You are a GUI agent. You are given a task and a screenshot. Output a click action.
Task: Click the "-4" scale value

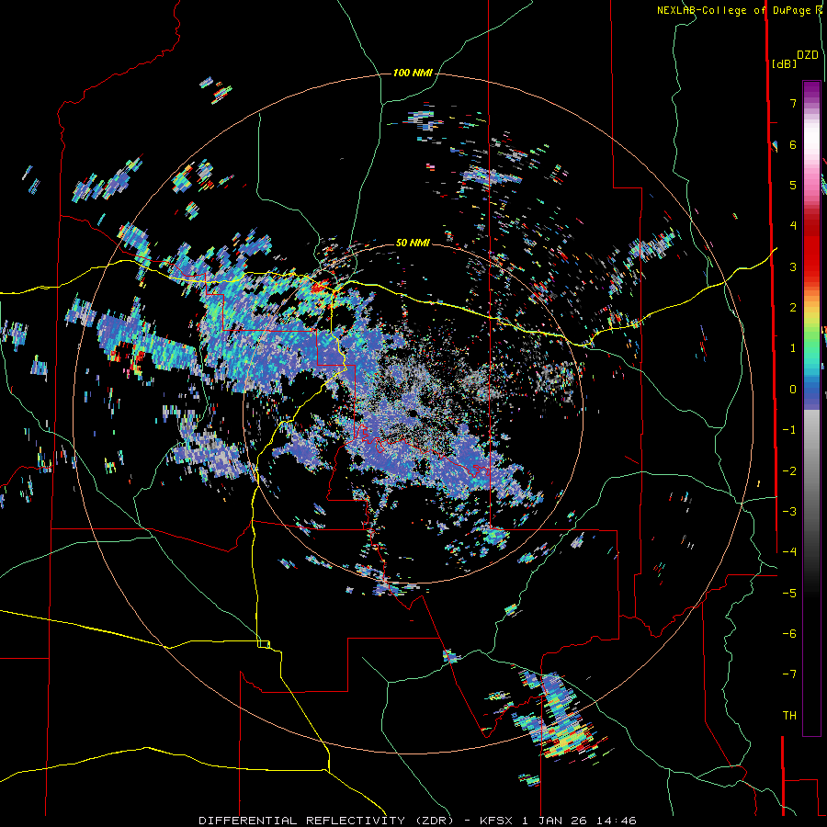pyautogui.click(x=789, y=551)
